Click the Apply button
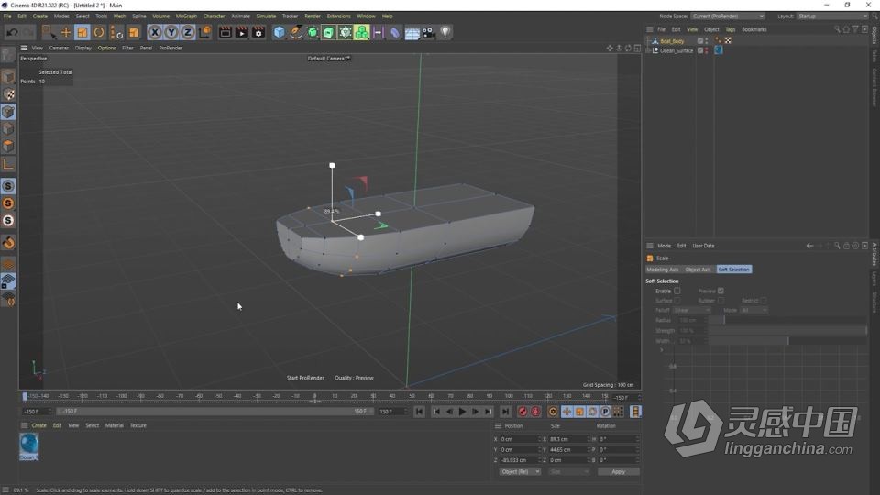The width and height of the screenshot is (880, 495). (x=618, y=472)
